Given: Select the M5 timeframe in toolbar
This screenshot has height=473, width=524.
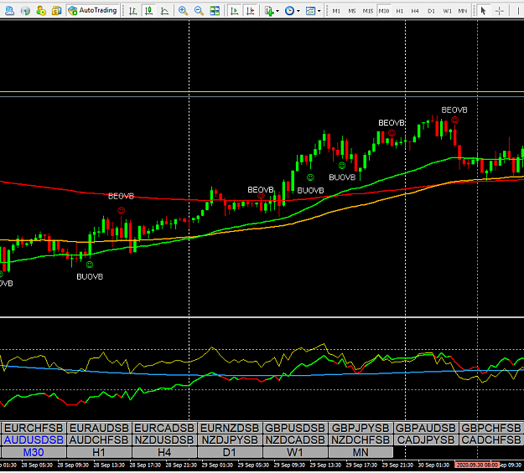Looking at the screenshot, I should [352, 11].
